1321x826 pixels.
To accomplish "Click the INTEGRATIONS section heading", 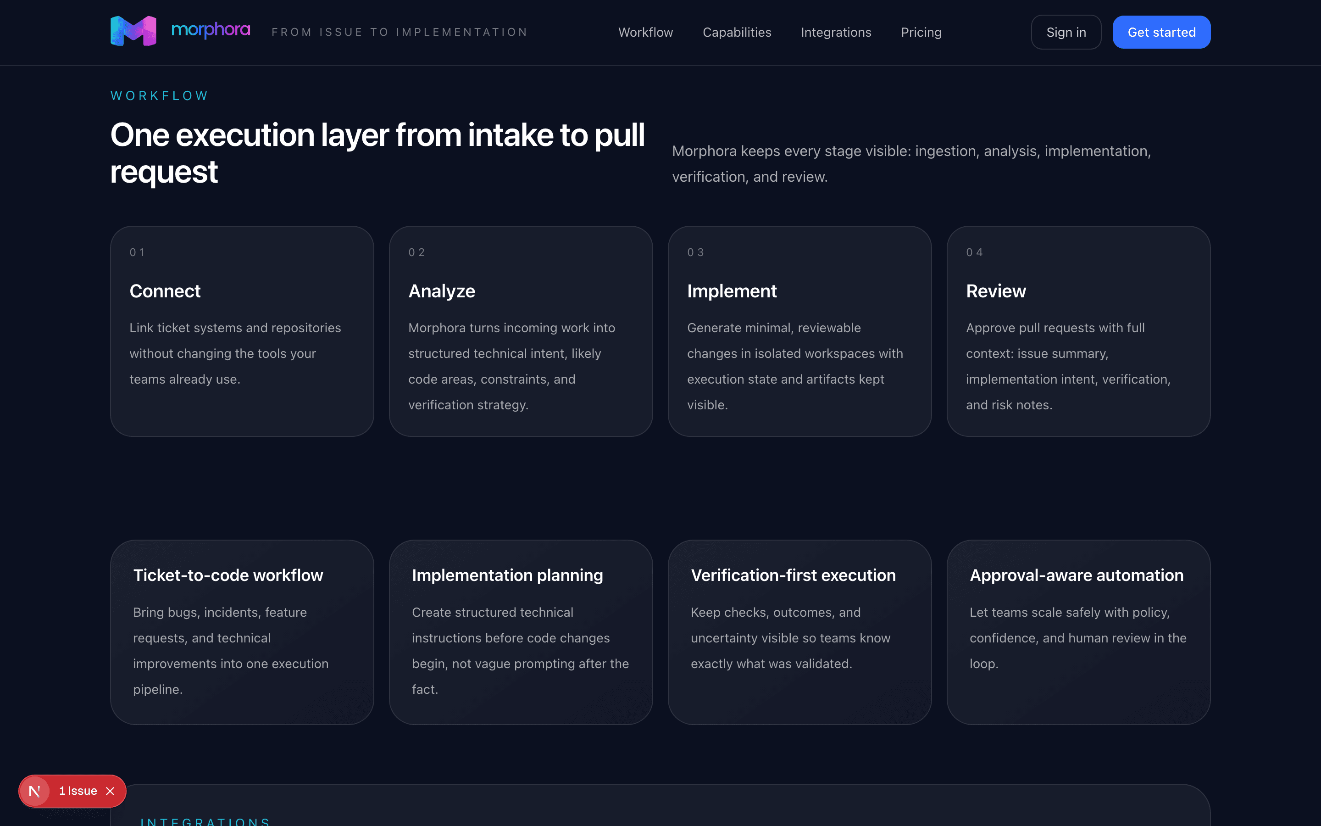I will (206, 821).
